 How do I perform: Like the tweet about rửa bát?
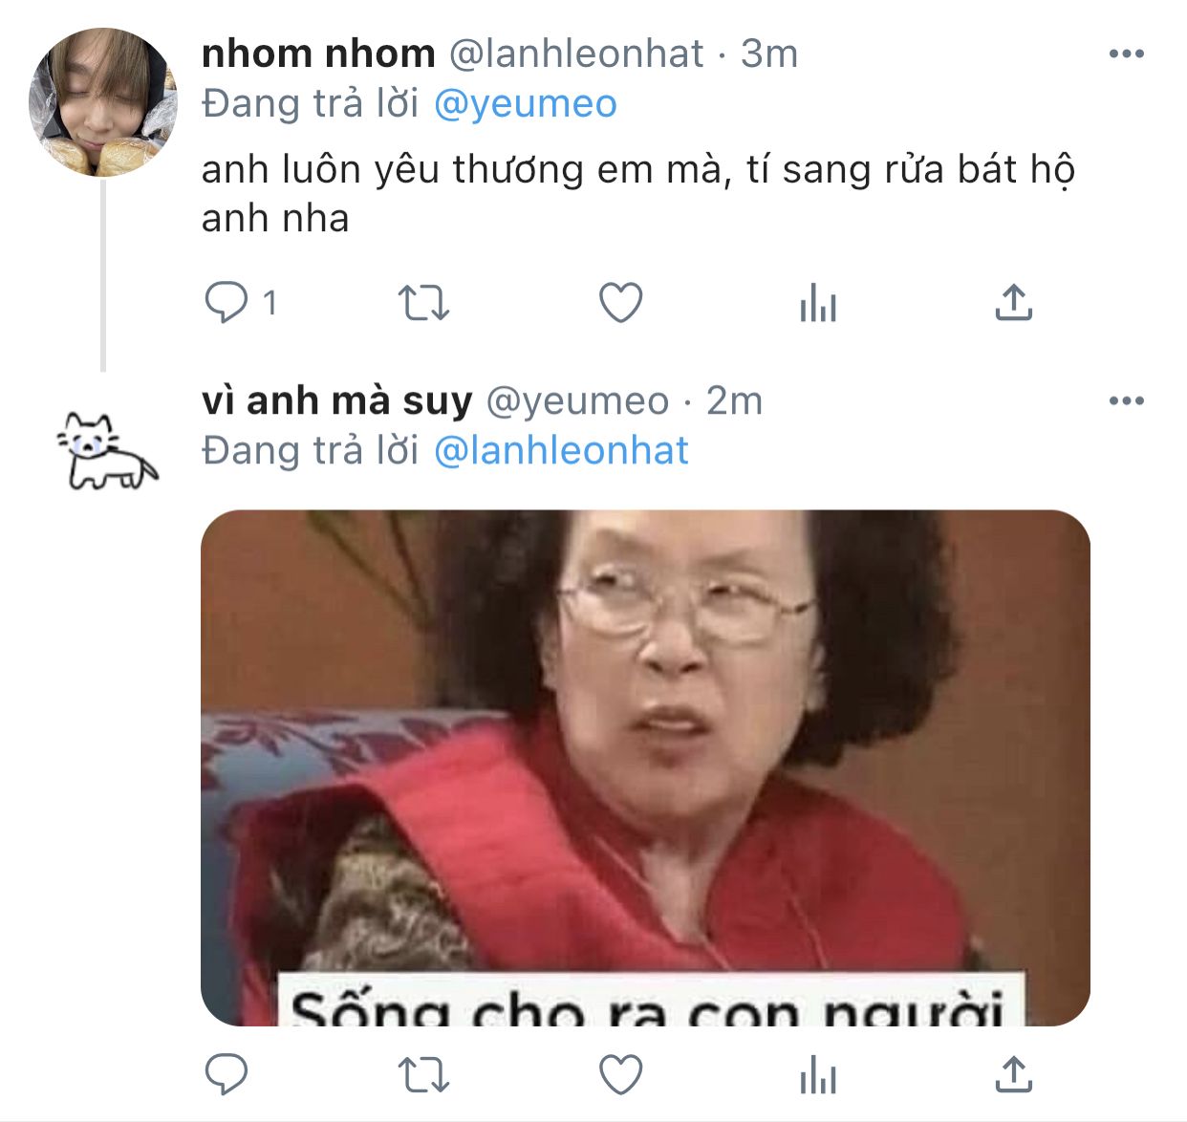620,303
